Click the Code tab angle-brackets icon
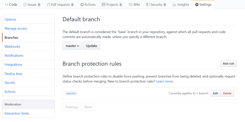The height and width of the screenshot is (122, 245). click(7, 5)
